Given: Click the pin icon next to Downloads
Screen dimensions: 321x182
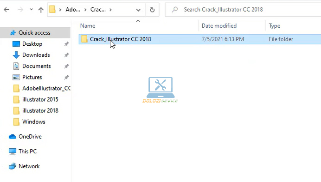Looking at the screenshot, I should (x=66, y=55).
